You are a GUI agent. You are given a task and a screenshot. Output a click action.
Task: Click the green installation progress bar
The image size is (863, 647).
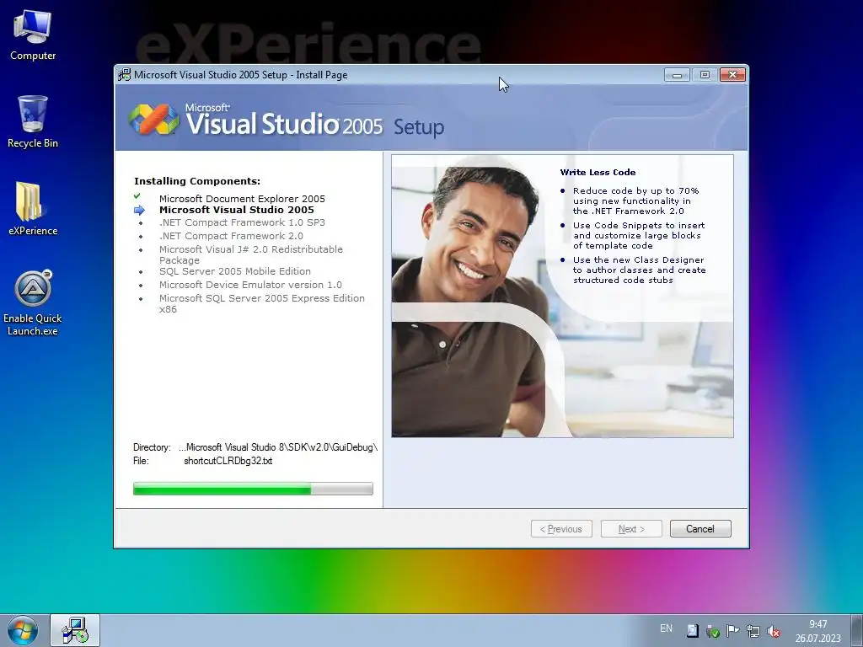click(253, 489)
